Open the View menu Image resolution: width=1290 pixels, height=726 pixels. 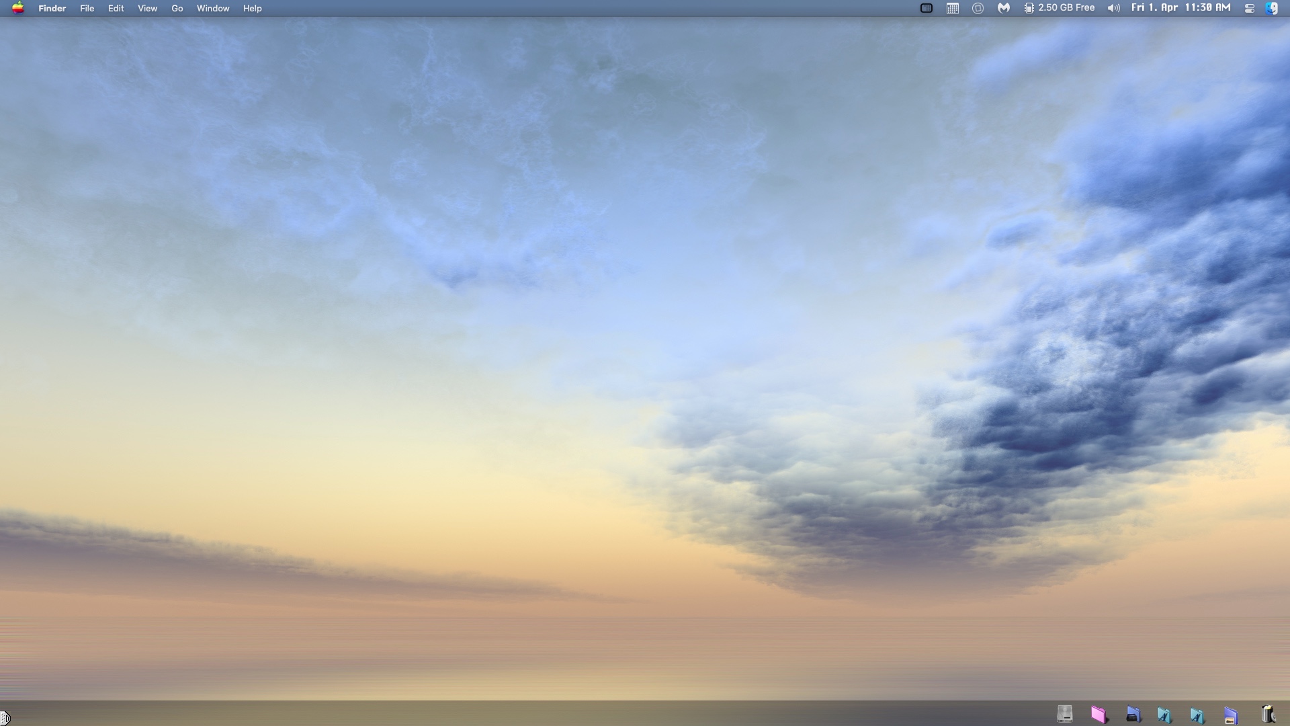[147, 8]
